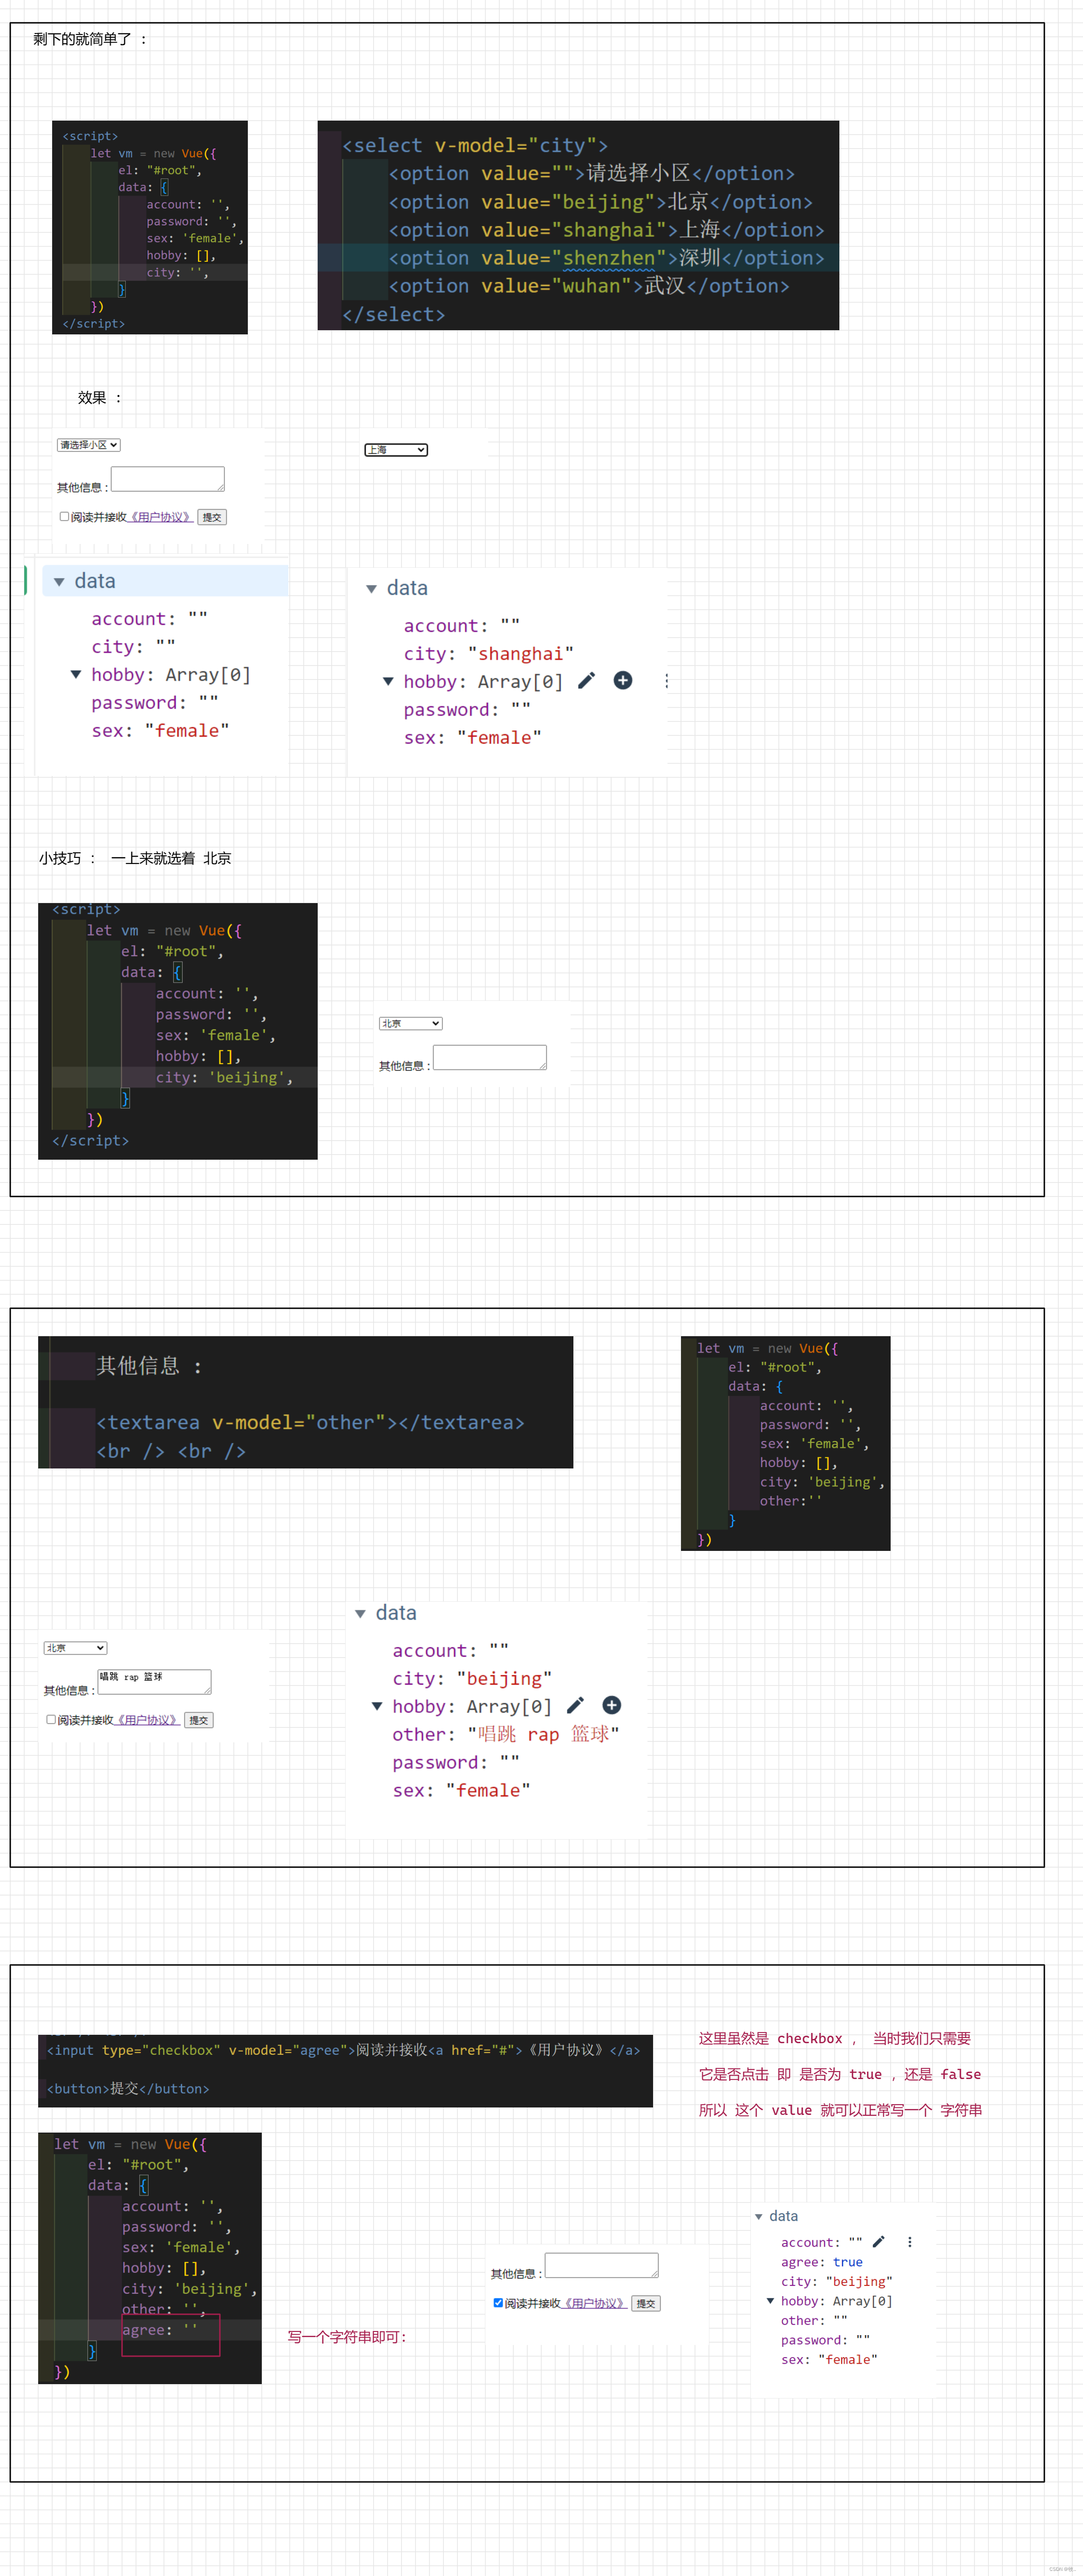Click pencil edit icon next to hobby above other field

pos(575,1706)
